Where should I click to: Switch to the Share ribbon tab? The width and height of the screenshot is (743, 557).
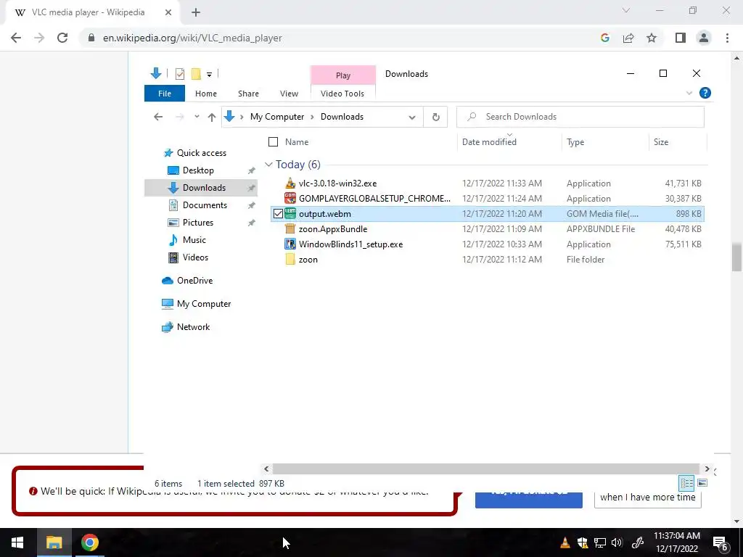[x=248, y=94]
